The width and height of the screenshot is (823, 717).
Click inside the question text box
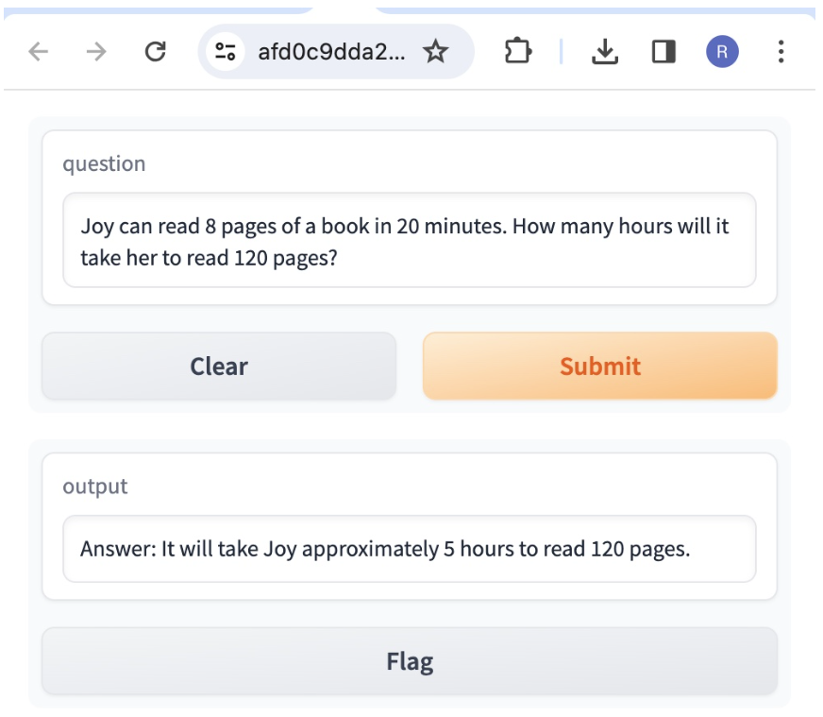pyautogui.click(x=409, y=240)
